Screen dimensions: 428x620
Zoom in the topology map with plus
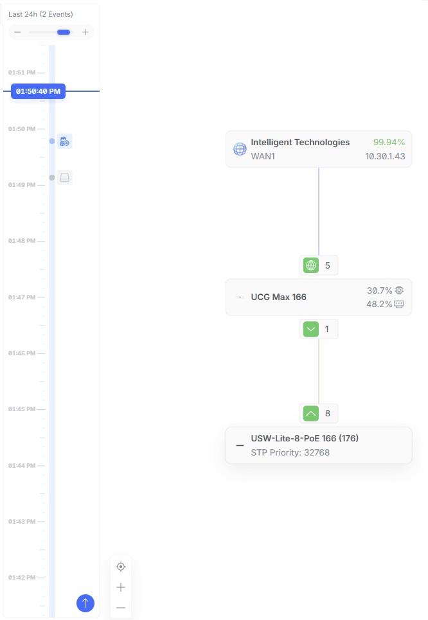(121, 587)
